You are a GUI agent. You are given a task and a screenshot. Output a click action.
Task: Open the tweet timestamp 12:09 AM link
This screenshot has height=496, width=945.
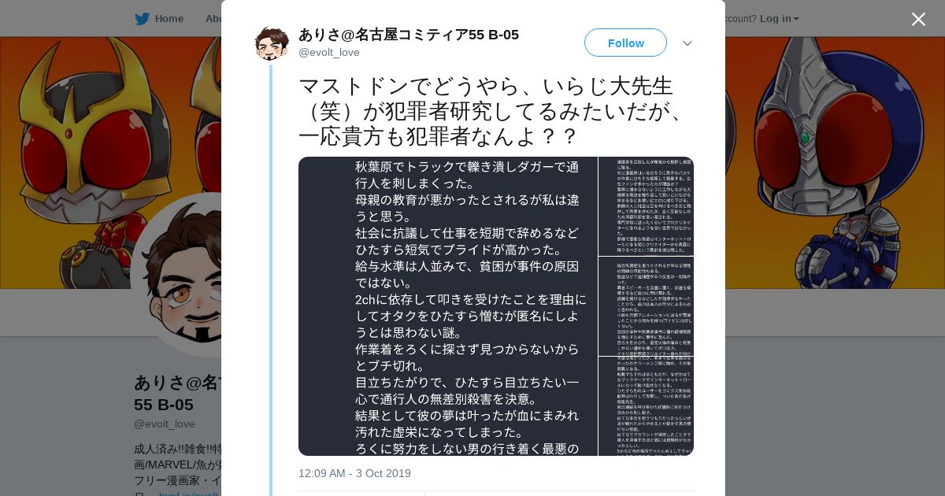(x=354, y=473)
